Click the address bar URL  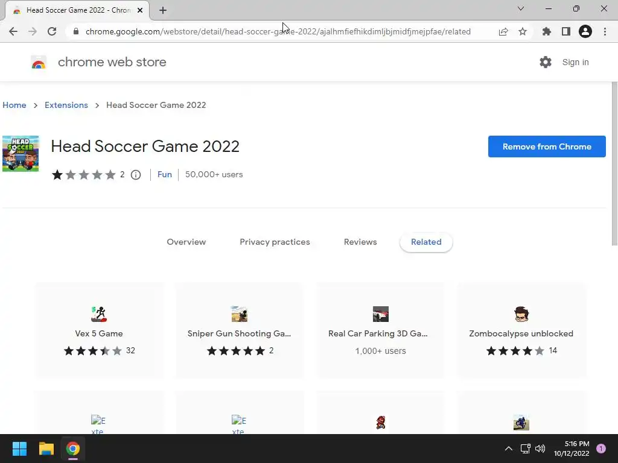click(278, 31)
